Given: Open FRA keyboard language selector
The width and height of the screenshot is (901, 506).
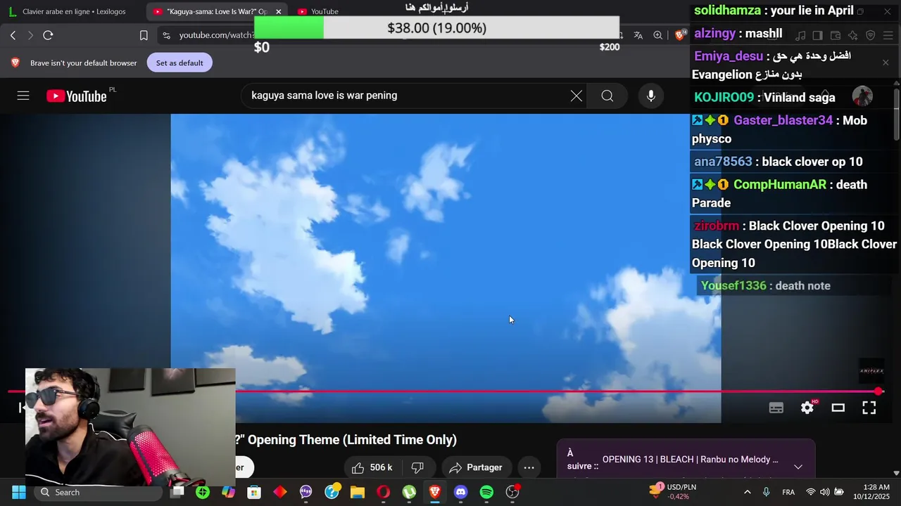Looking at the screenshot, I should click(788, 492).
